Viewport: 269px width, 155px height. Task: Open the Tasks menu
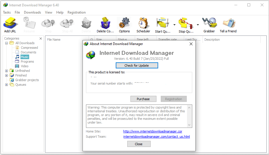[7, 12]
